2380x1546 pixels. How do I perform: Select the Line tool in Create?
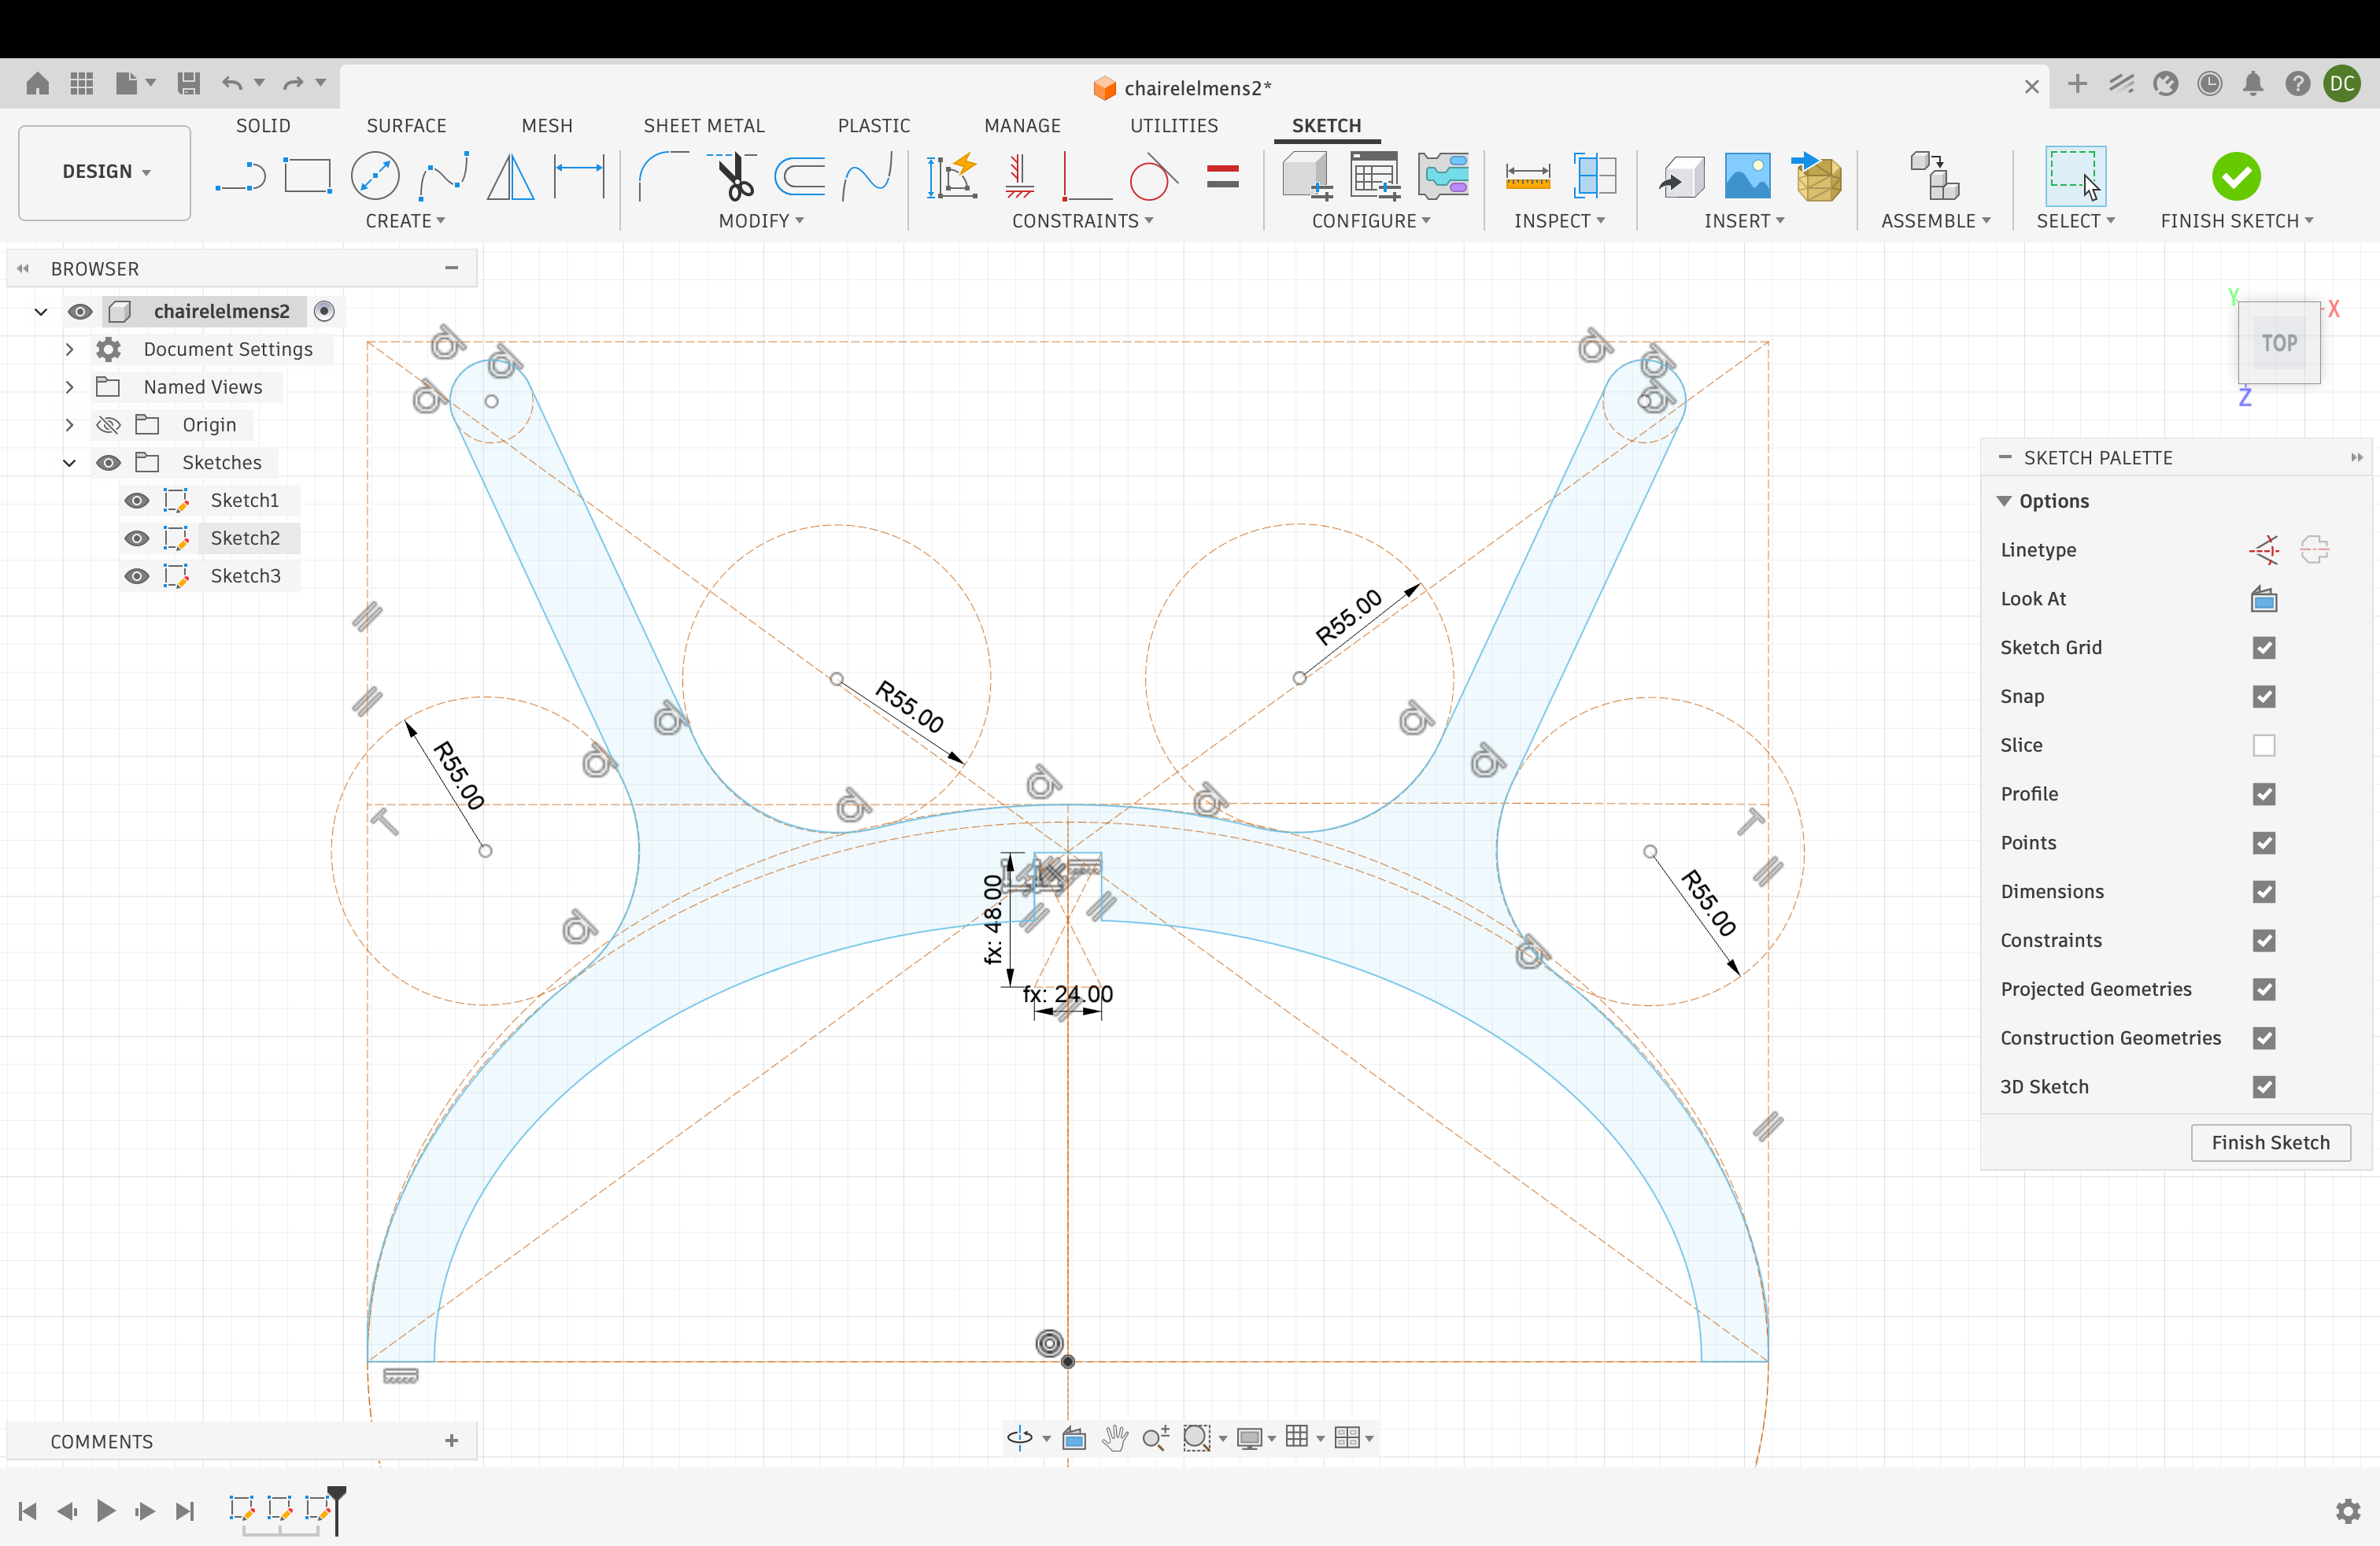(240, 177)
